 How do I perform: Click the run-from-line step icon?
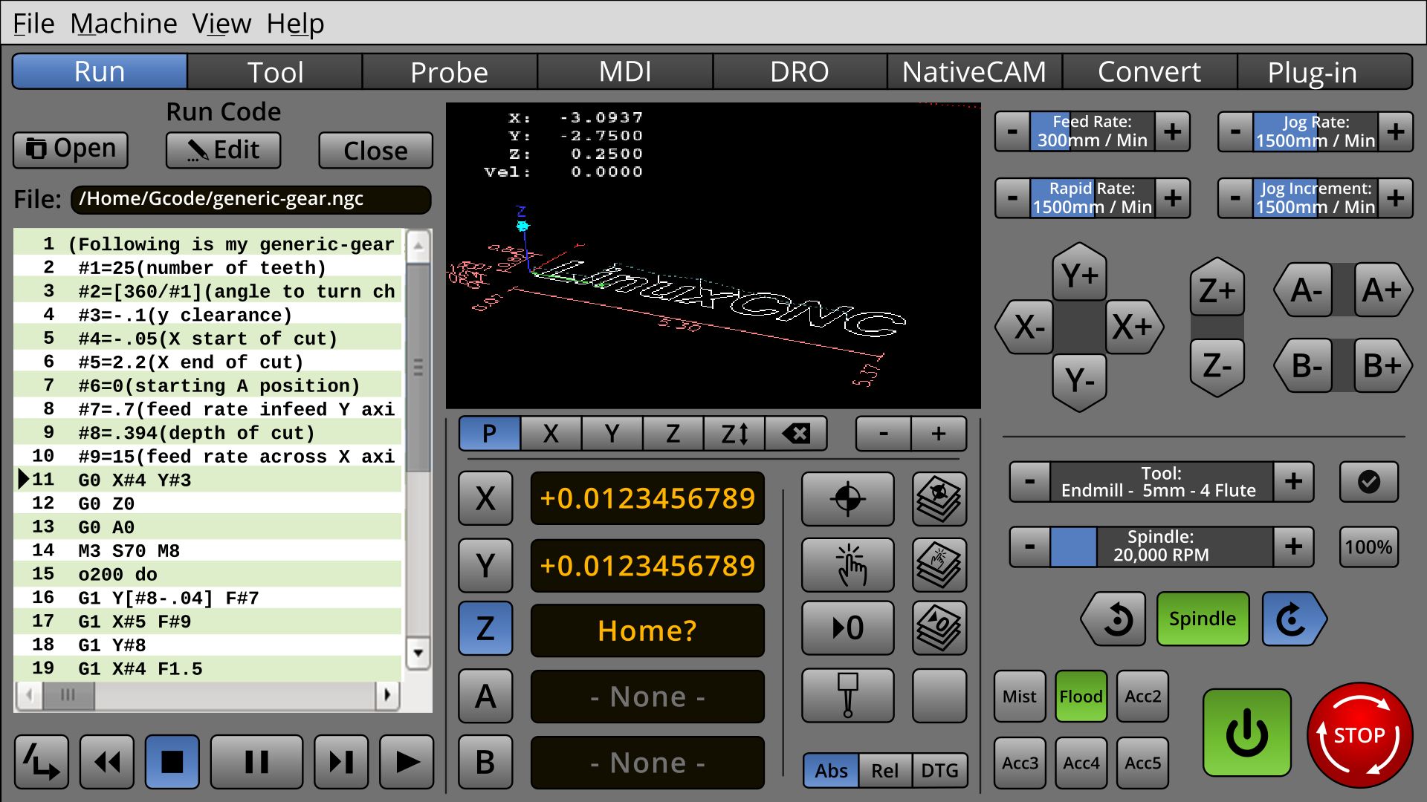(x=42, y=762)
